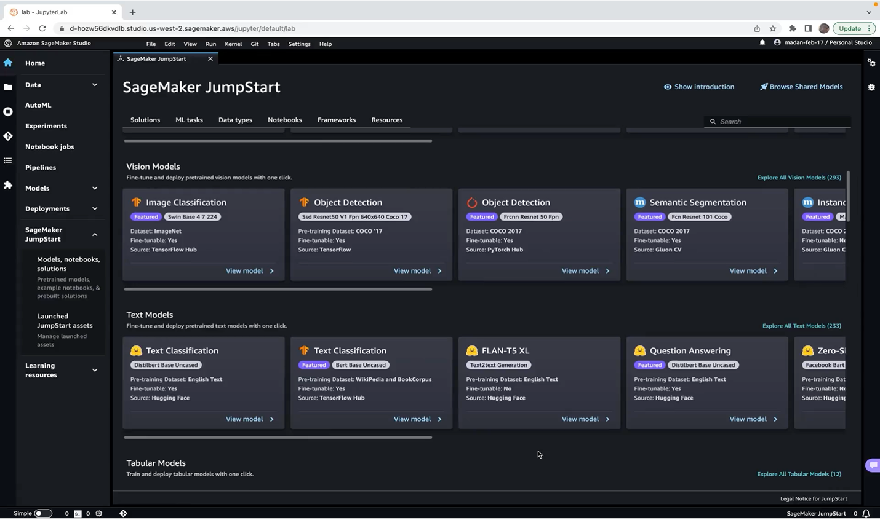This screenshot has width=880, height=520.
Task: Open the Home icon in left rail
Action: click(x=8, y=63)
